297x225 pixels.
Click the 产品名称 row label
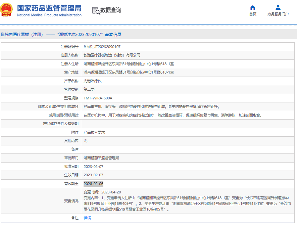pos(71,81)
